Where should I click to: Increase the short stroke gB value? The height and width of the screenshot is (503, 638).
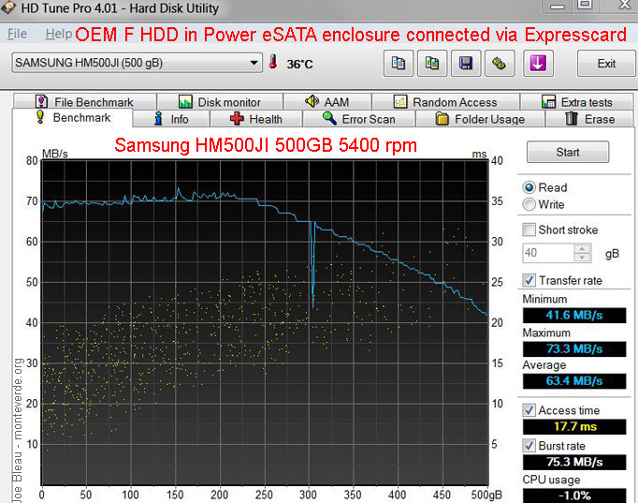[x=582, y=248]
